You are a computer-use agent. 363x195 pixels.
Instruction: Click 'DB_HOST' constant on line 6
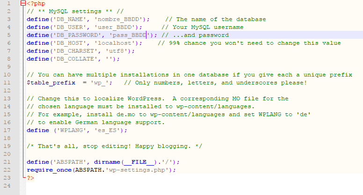(x=69, y=43)
